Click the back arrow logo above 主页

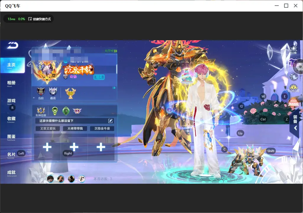coord(13,45)
